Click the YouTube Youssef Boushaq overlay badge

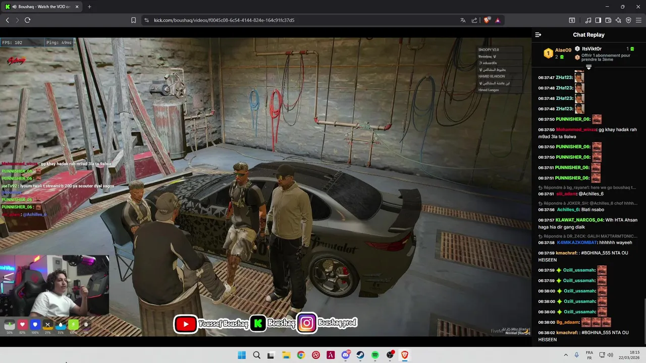211,324
